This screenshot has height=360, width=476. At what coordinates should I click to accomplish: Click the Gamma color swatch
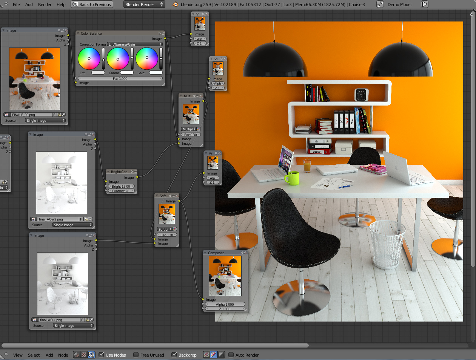point(127,73)
